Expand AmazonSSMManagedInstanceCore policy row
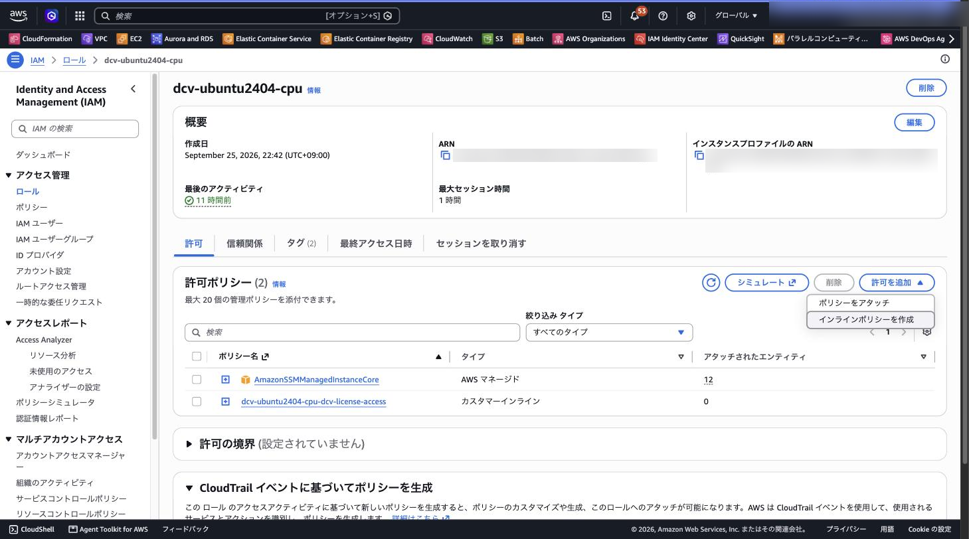Screen dimensions: 969x539 point(225,380)
